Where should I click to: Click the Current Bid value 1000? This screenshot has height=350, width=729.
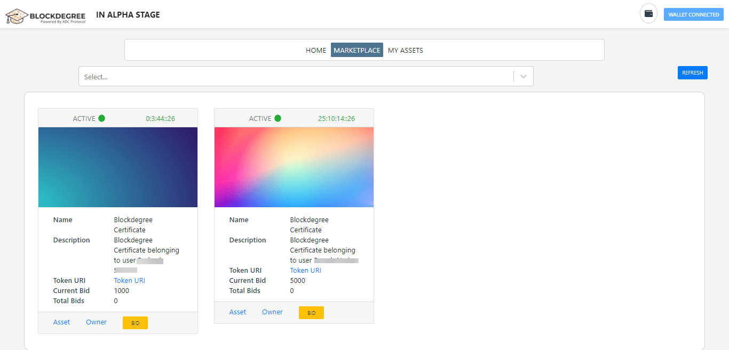122,291
